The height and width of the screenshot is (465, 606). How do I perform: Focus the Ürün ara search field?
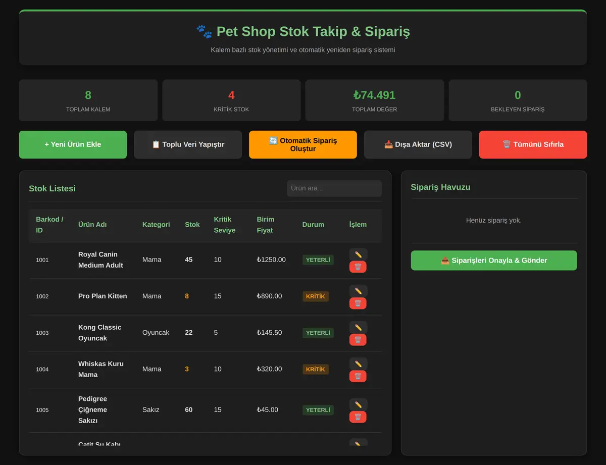click(x=334, y=188)
